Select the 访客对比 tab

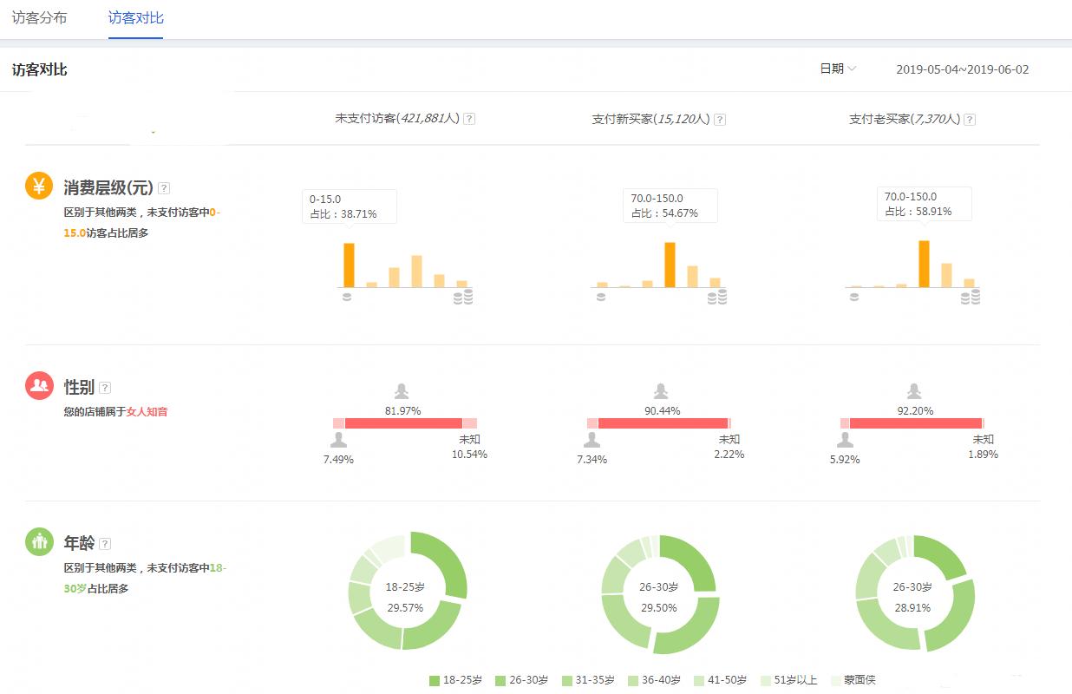click(135, 17)
